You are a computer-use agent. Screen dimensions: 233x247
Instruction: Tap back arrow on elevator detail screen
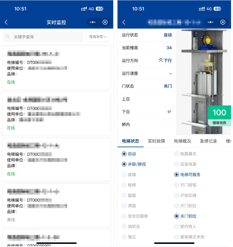click(124, 22)
